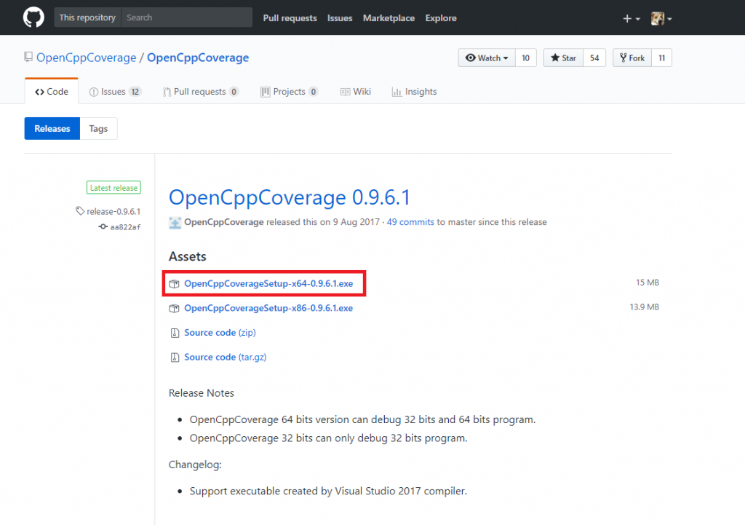Switch to the Issues tab
Viewport: 745px width, 525px height.
[x=113, y=91]
